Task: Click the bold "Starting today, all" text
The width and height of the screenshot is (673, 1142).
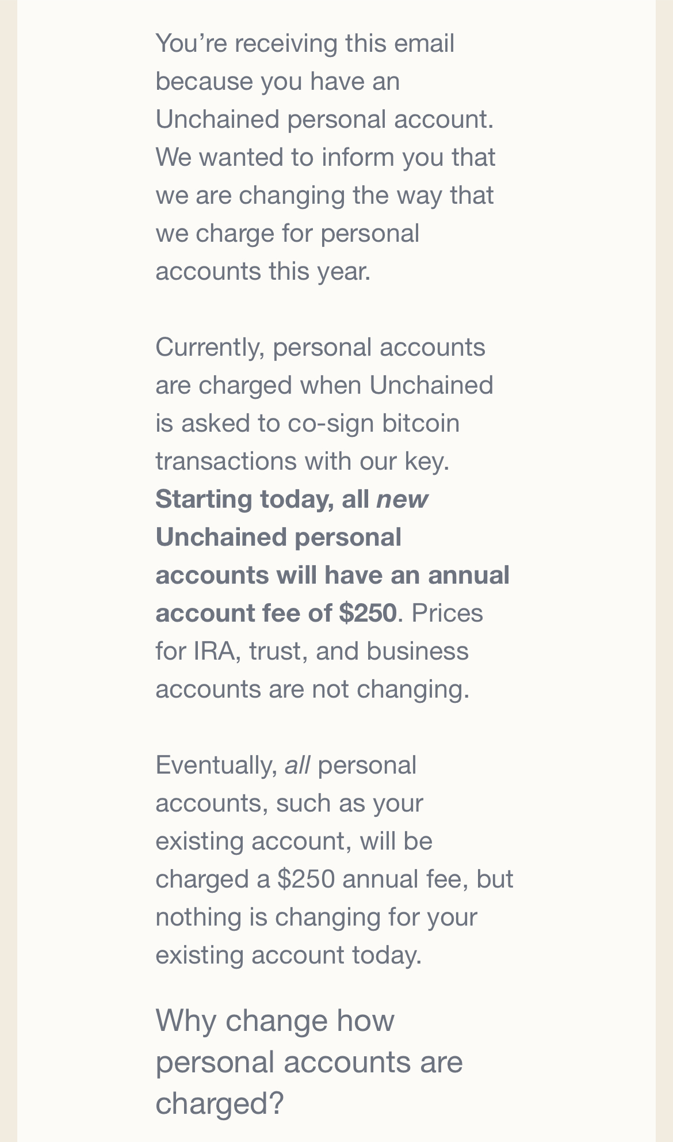Action: (x=262, y=499)
